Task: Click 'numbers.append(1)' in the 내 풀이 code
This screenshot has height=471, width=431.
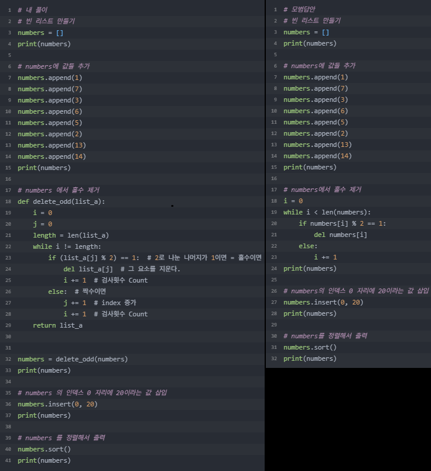Action: 50,78
